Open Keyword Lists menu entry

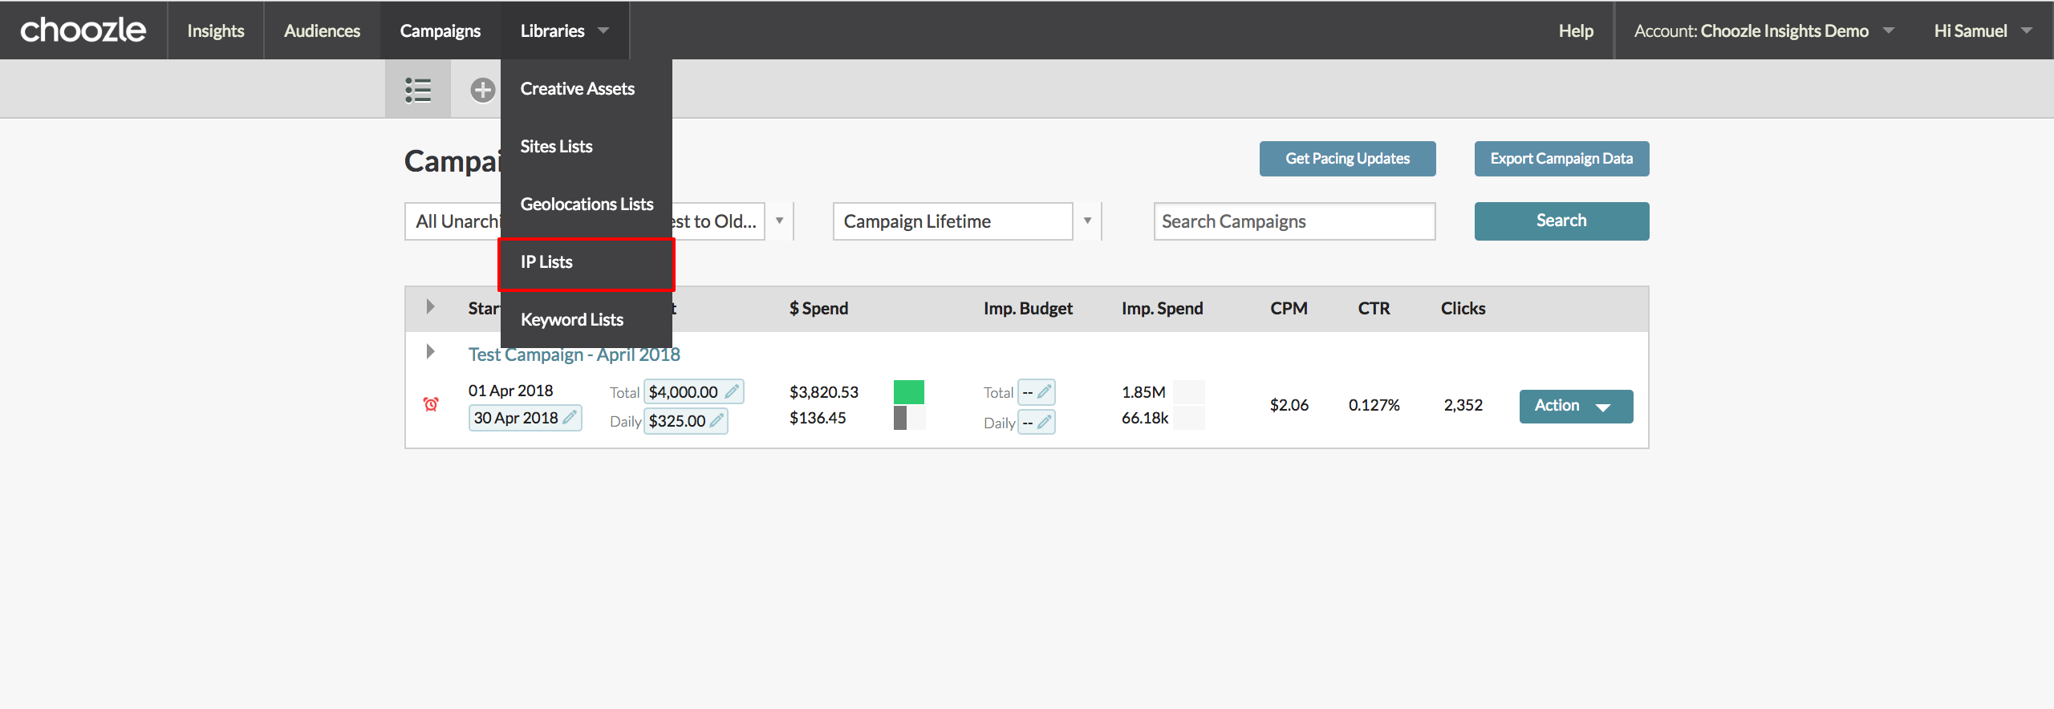587,319
